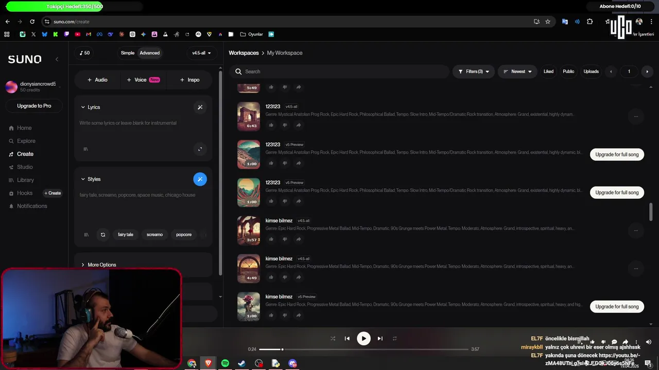Expand the lyrics editor to full size
Image resolution: width=659 pixels, height=370 pixels.
(200, 149)
